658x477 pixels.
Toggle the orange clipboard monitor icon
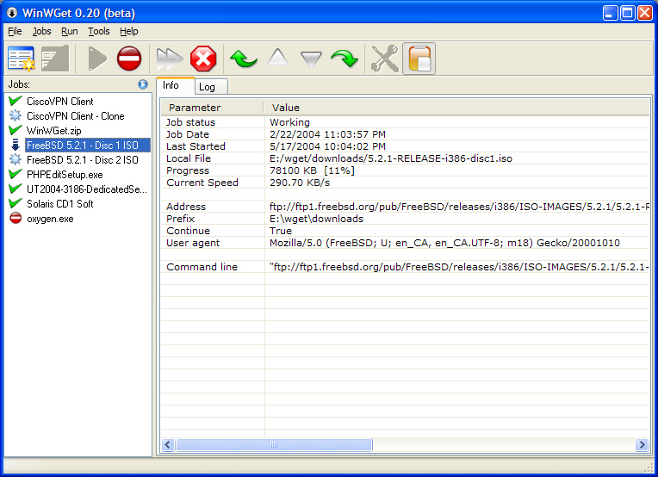point(419,59)
